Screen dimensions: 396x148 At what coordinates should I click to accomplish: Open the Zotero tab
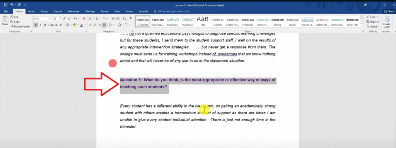129,11
